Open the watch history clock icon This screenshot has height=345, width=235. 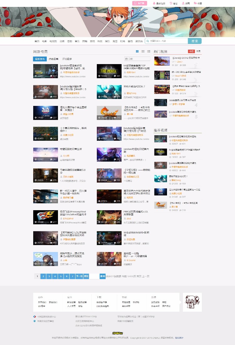pos(171,3)
